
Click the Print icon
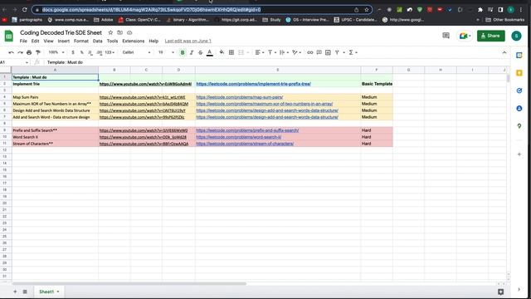(29, 52)
